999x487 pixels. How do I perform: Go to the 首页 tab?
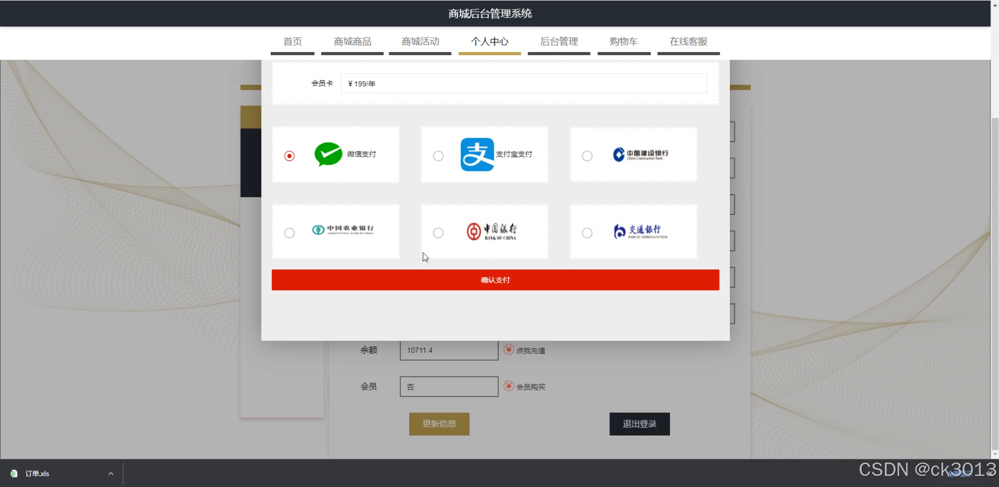pos(292,42)
